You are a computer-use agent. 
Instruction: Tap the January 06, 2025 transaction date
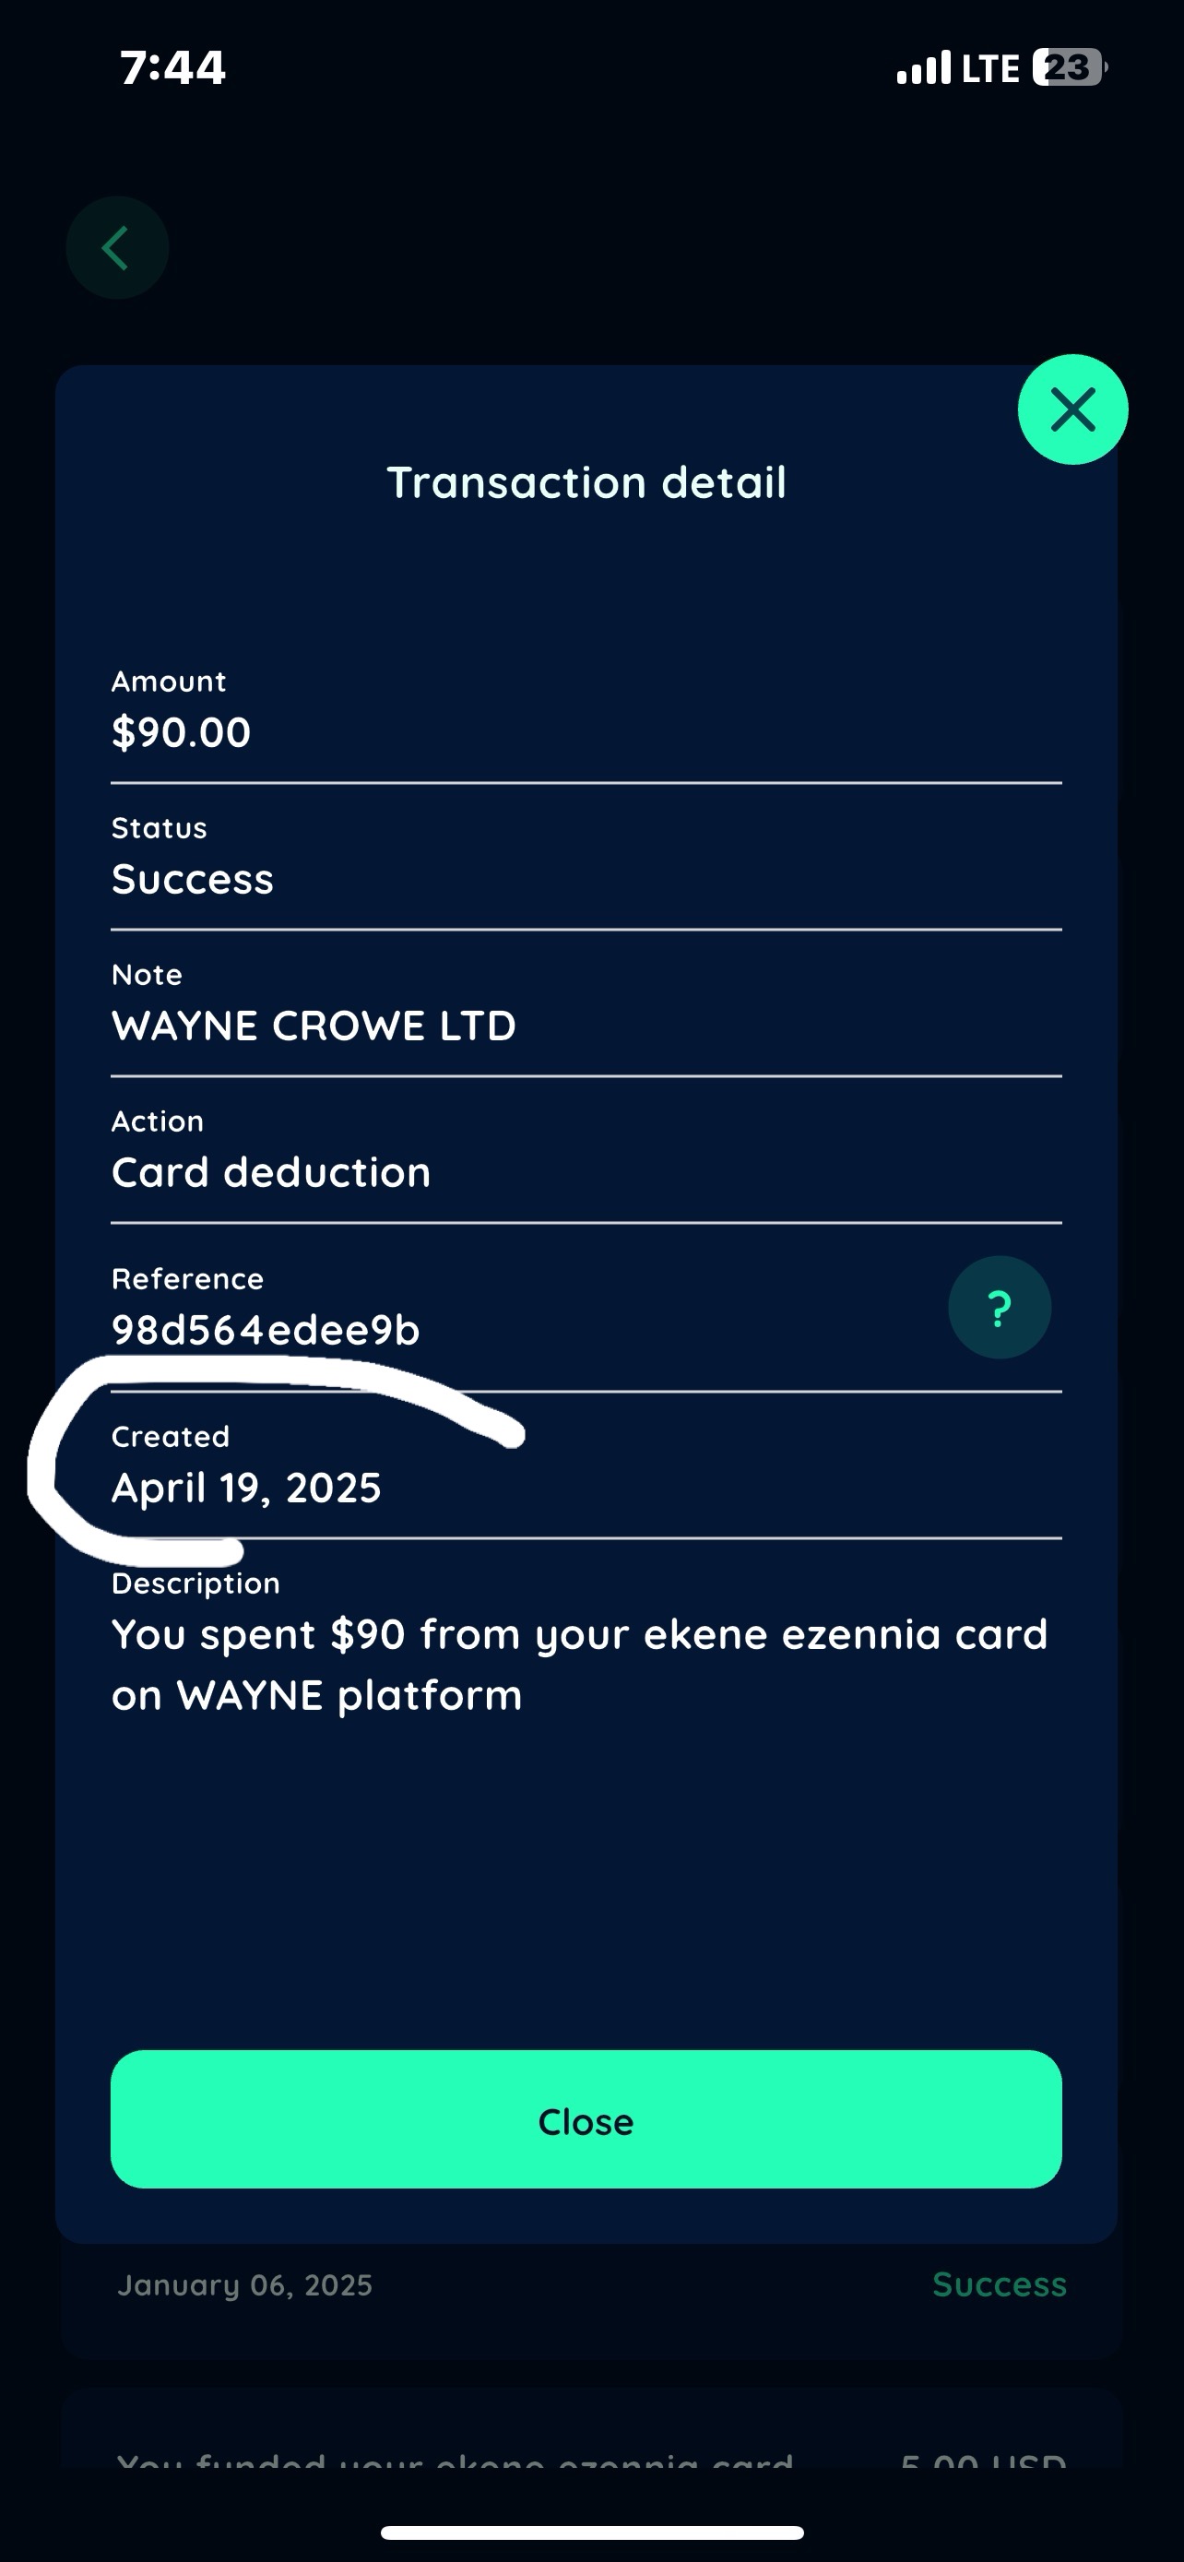coord(244,2284)
